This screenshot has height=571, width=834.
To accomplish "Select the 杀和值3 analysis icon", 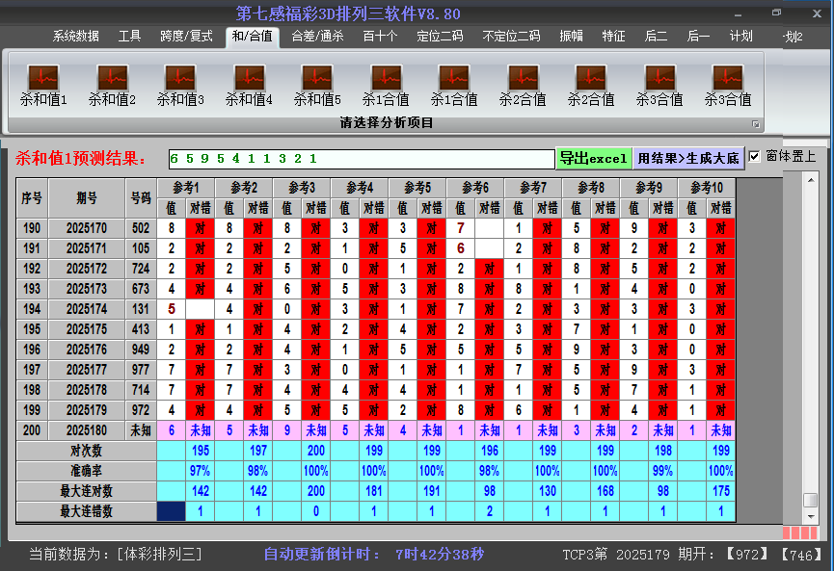I will tap(180, 86).
